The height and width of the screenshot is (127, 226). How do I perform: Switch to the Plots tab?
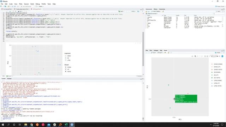(151, 50)
